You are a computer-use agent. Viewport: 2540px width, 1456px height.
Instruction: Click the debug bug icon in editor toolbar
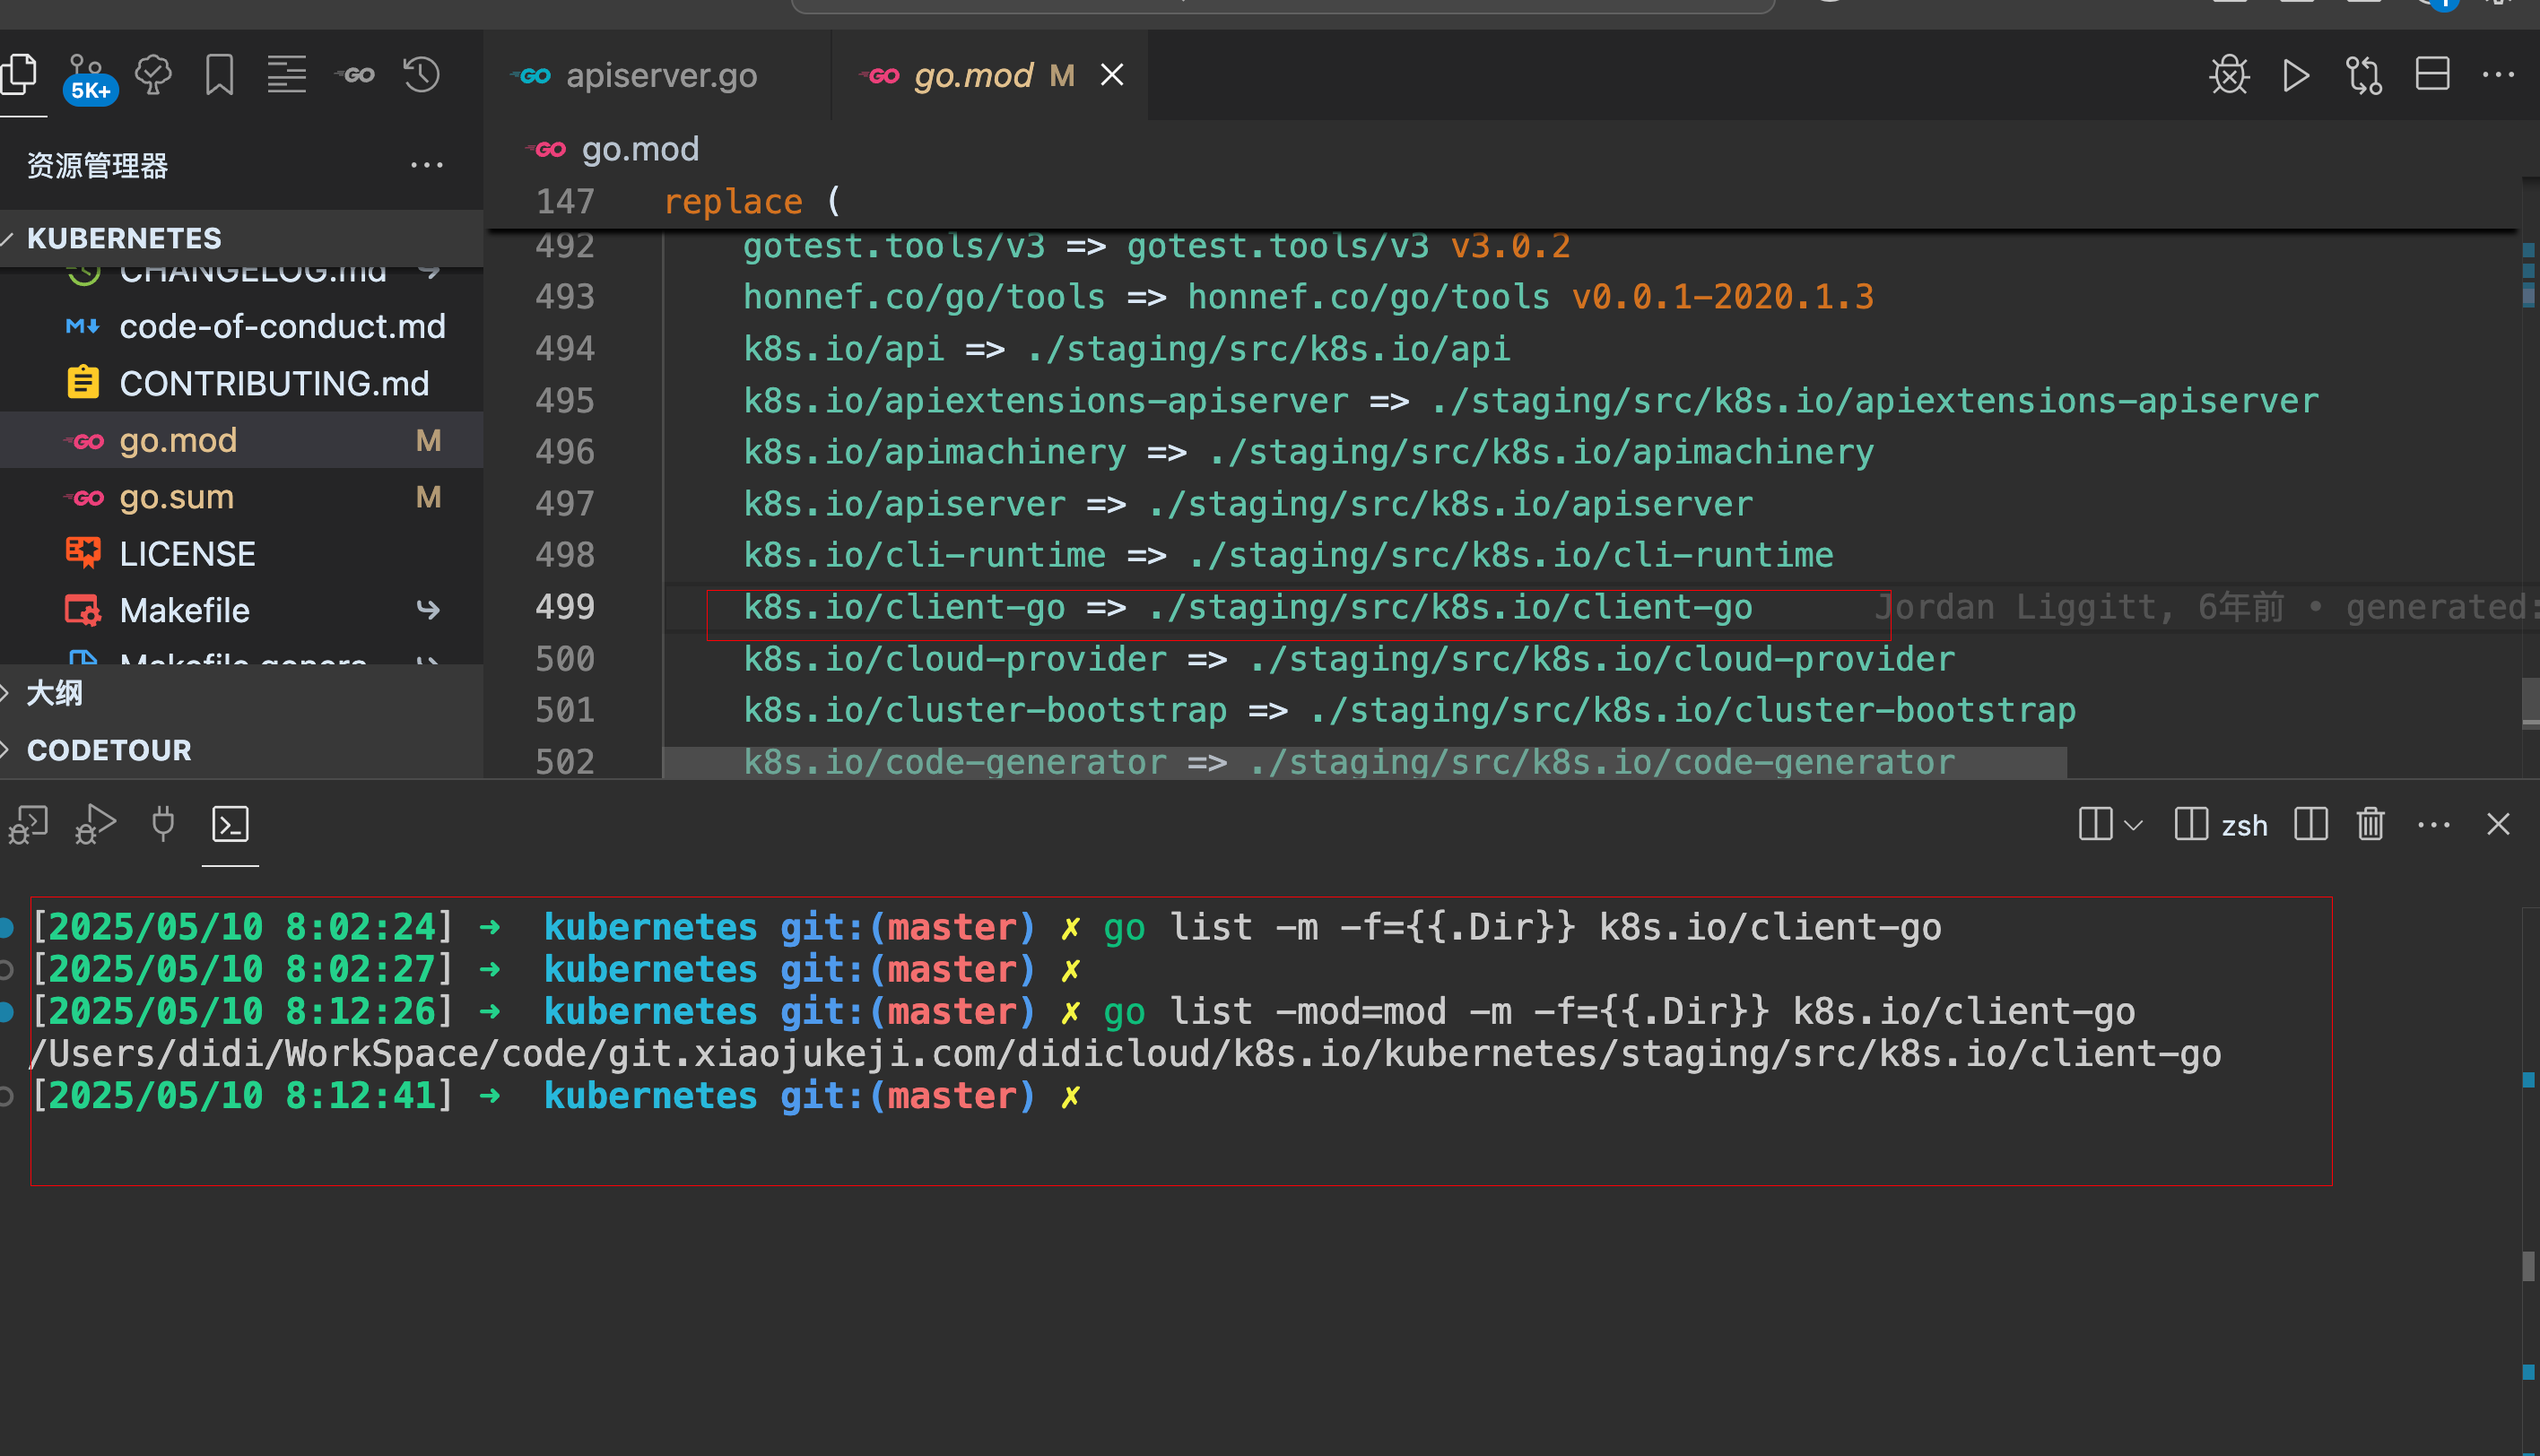(x=2228, y=75)
